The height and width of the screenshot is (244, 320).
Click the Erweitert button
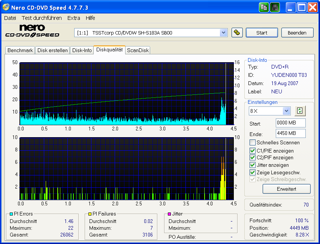pyautogui.click(x=287, y=189)
